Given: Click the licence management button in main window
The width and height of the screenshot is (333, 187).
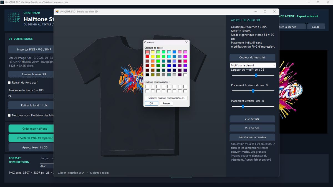Looking at the screenshot, I should click(292, 27).
